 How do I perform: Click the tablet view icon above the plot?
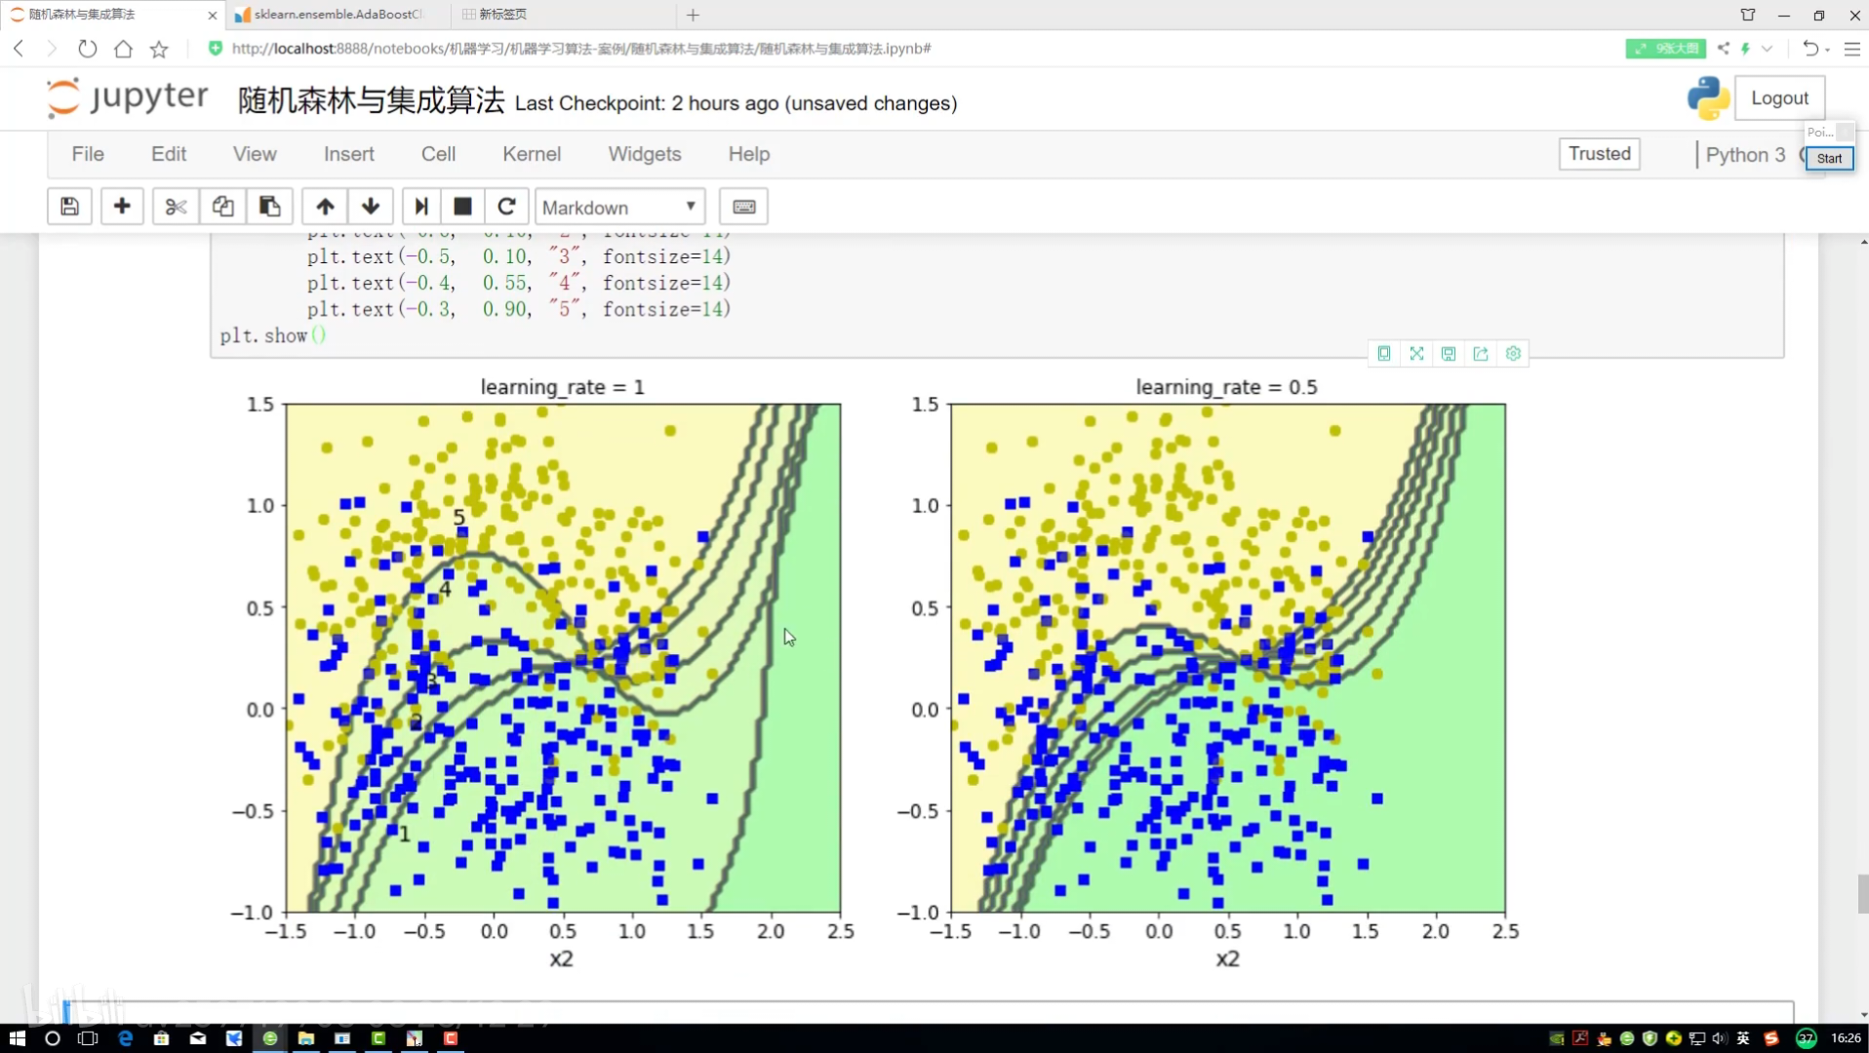tap(1384, 354)
